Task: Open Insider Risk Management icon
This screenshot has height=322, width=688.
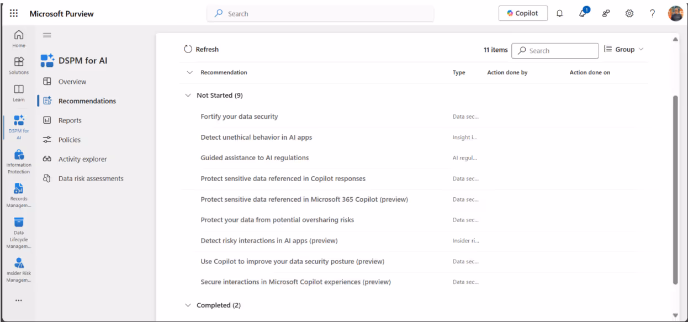Action: pos(19,270)
